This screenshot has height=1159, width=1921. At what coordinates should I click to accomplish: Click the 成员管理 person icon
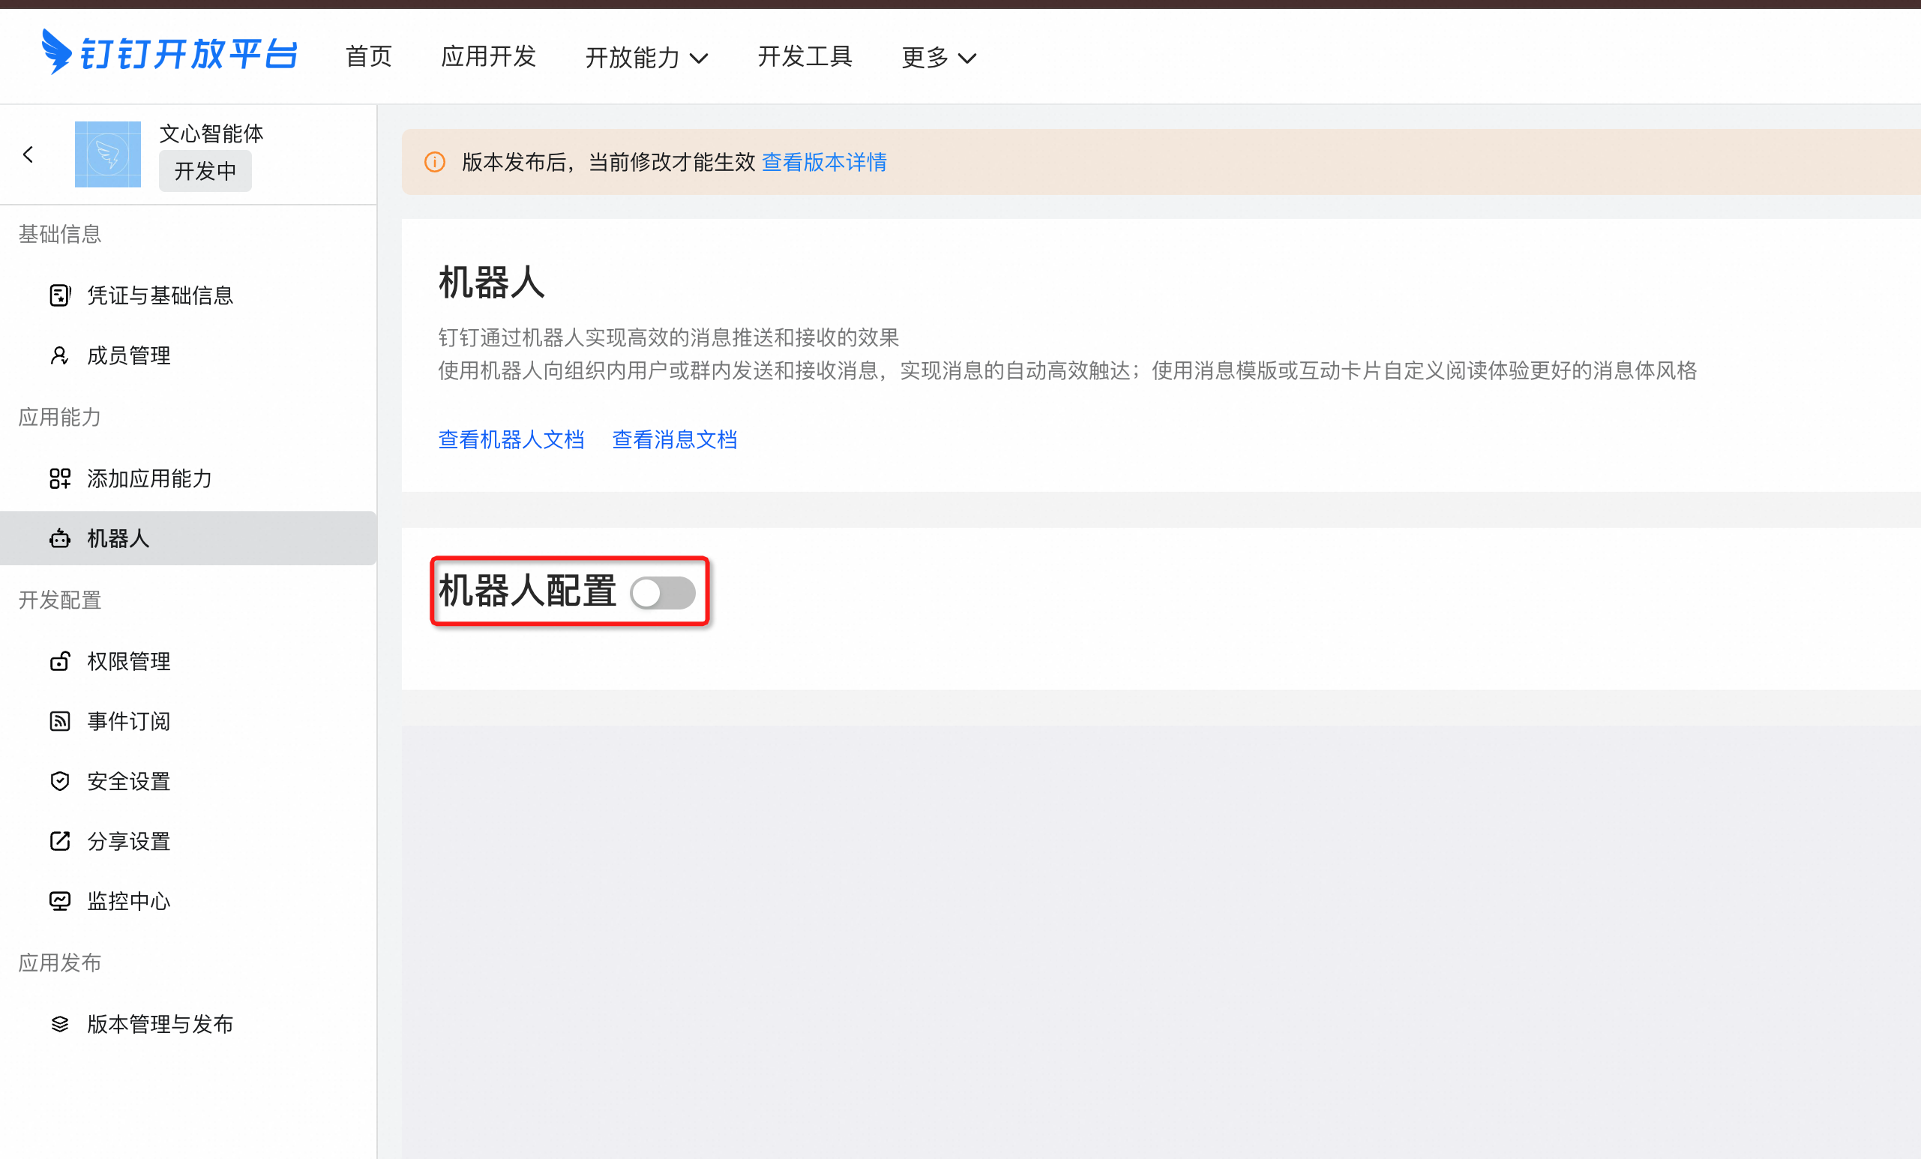[60, 355]
